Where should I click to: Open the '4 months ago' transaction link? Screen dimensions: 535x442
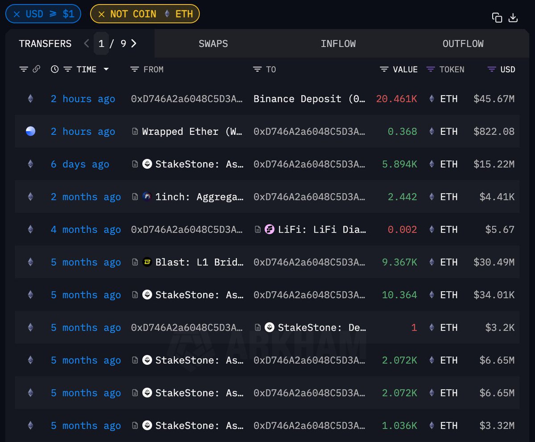pos(86,229)
